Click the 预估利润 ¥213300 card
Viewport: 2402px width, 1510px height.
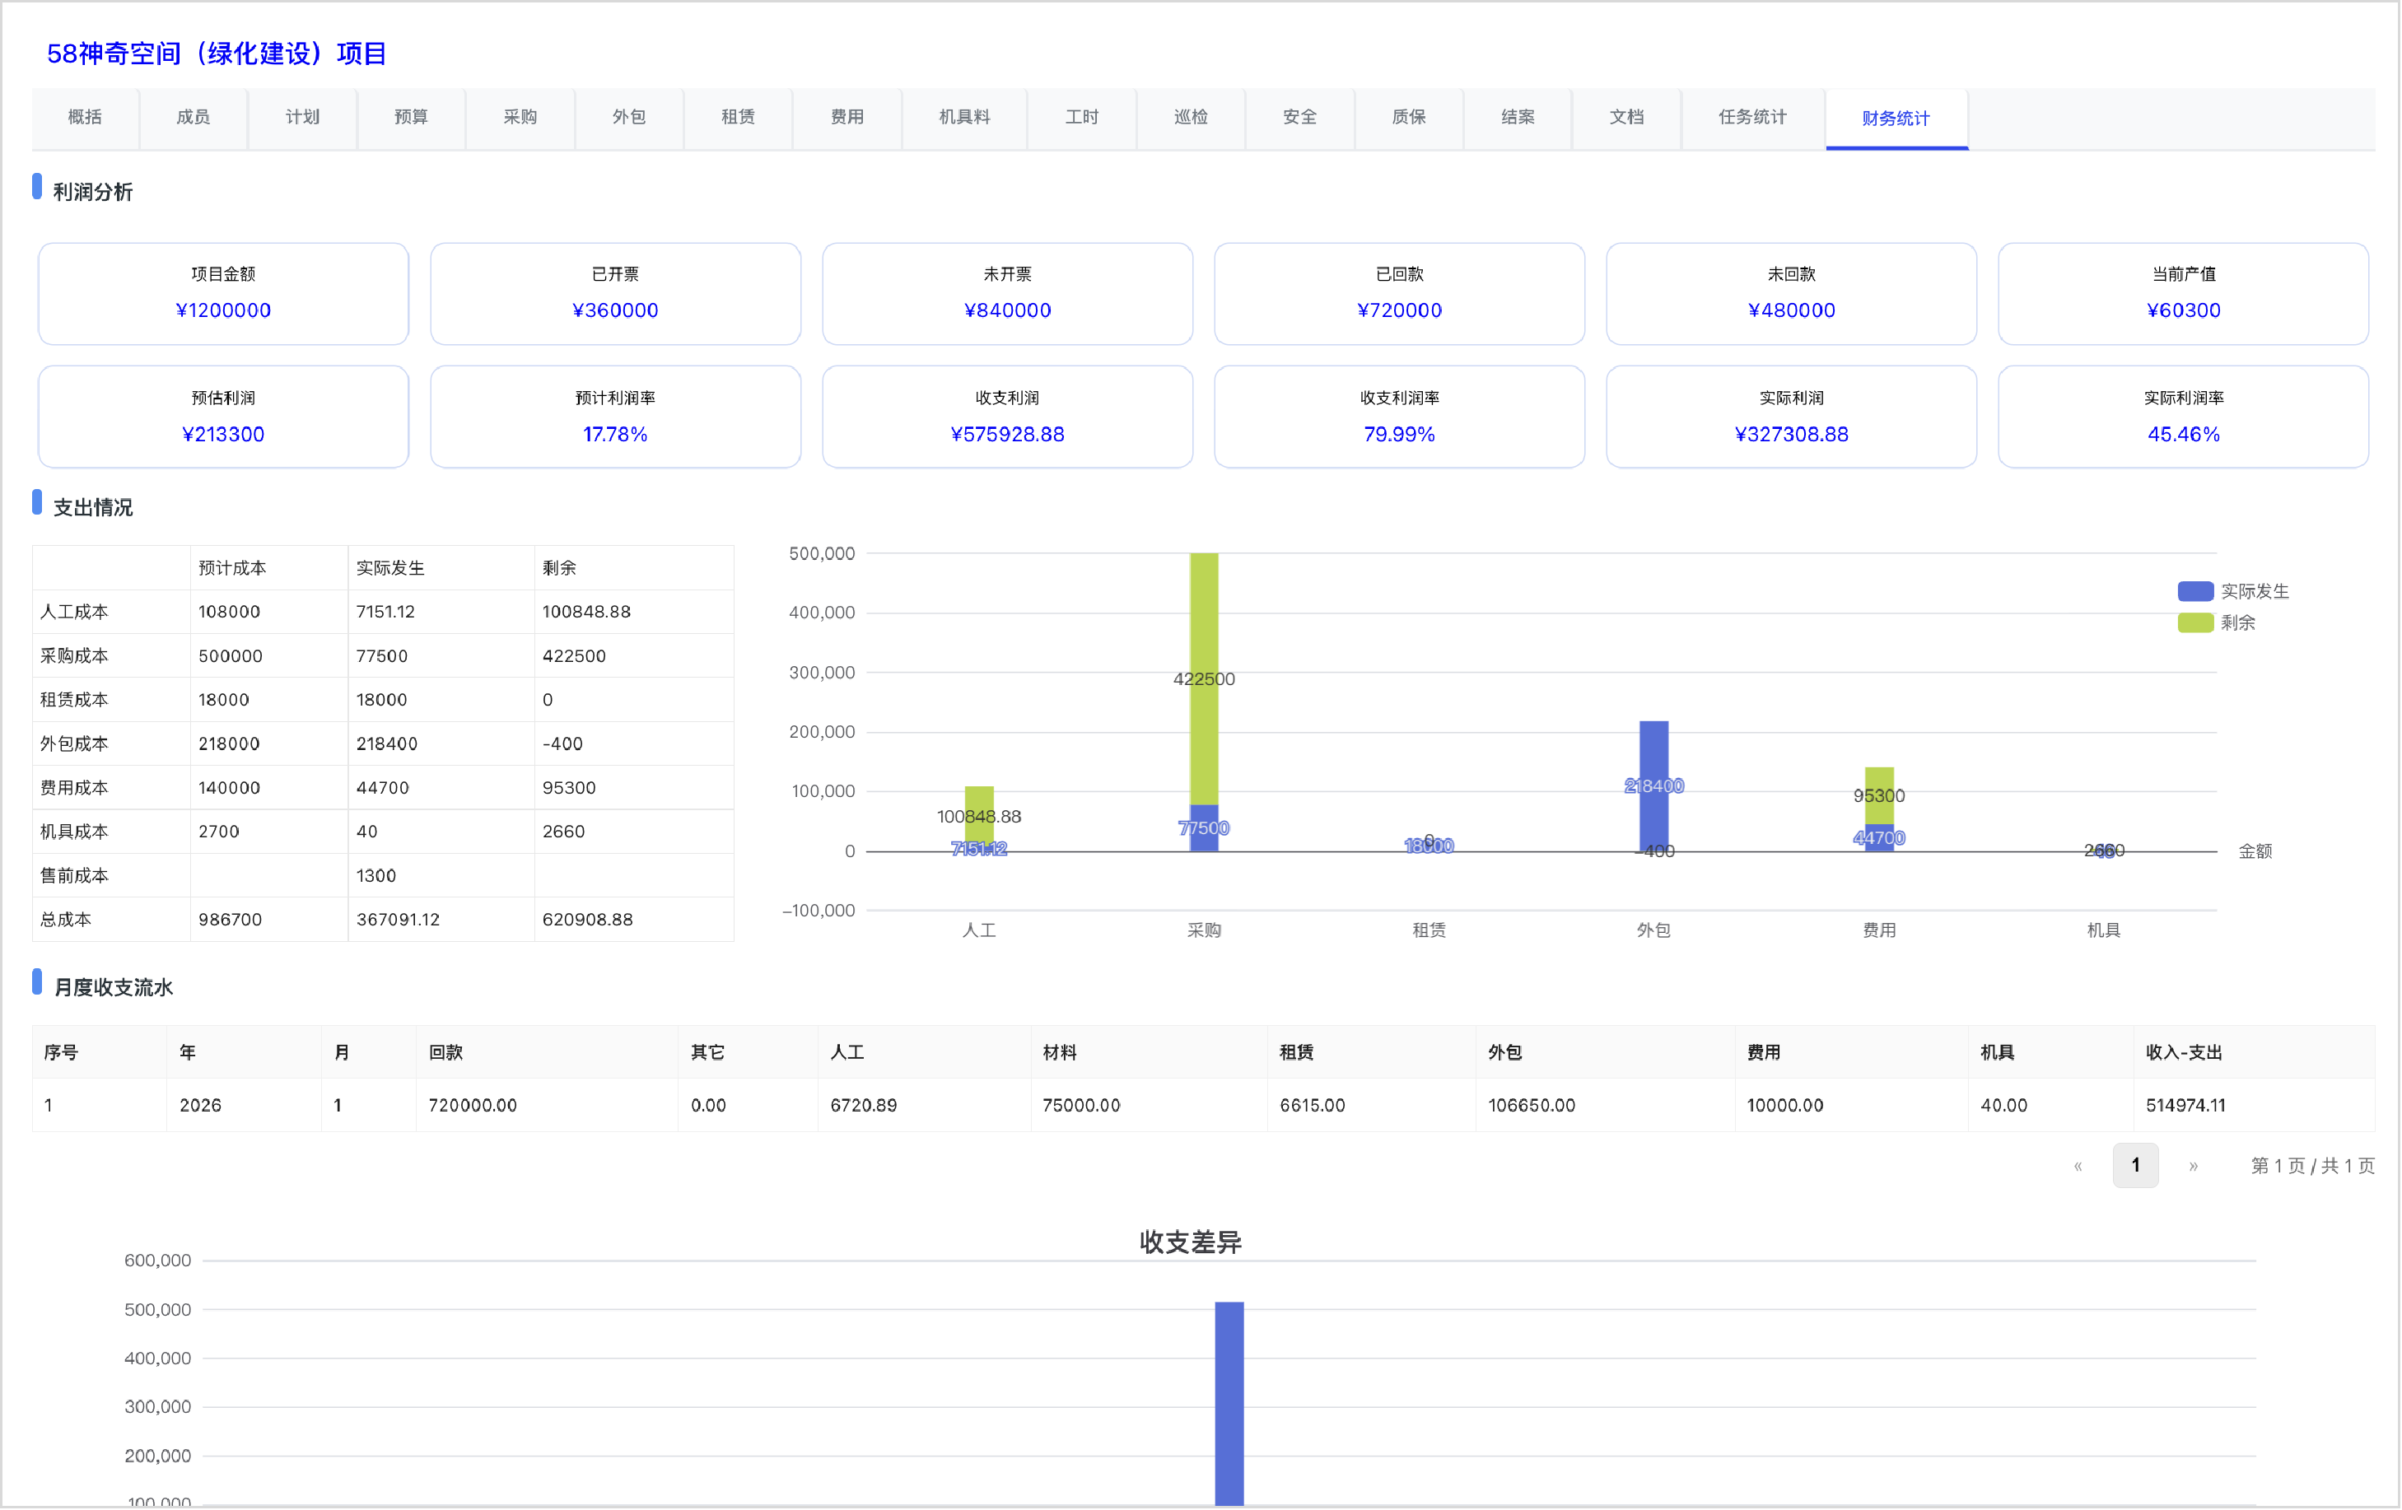point(223,417)
